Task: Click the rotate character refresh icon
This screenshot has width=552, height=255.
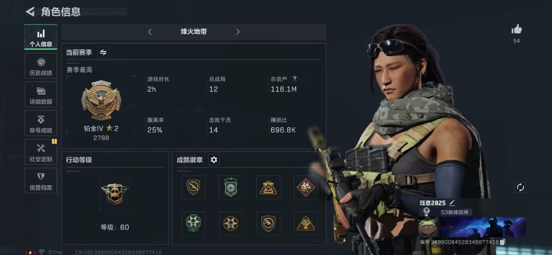Action: [x=520, y=187]
